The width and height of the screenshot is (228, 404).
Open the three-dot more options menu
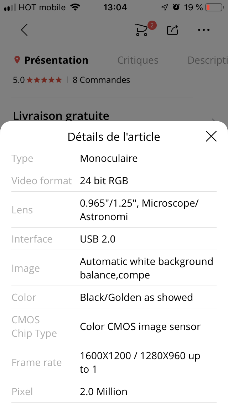(x=204, y=30)
